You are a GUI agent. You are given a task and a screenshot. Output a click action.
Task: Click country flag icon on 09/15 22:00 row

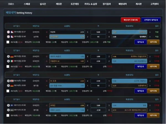12,61
